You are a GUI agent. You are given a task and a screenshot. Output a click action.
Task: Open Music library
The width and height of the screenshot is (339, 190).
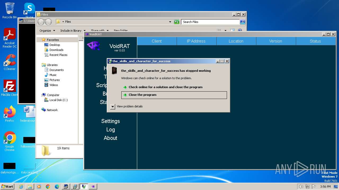coord(53,75)
